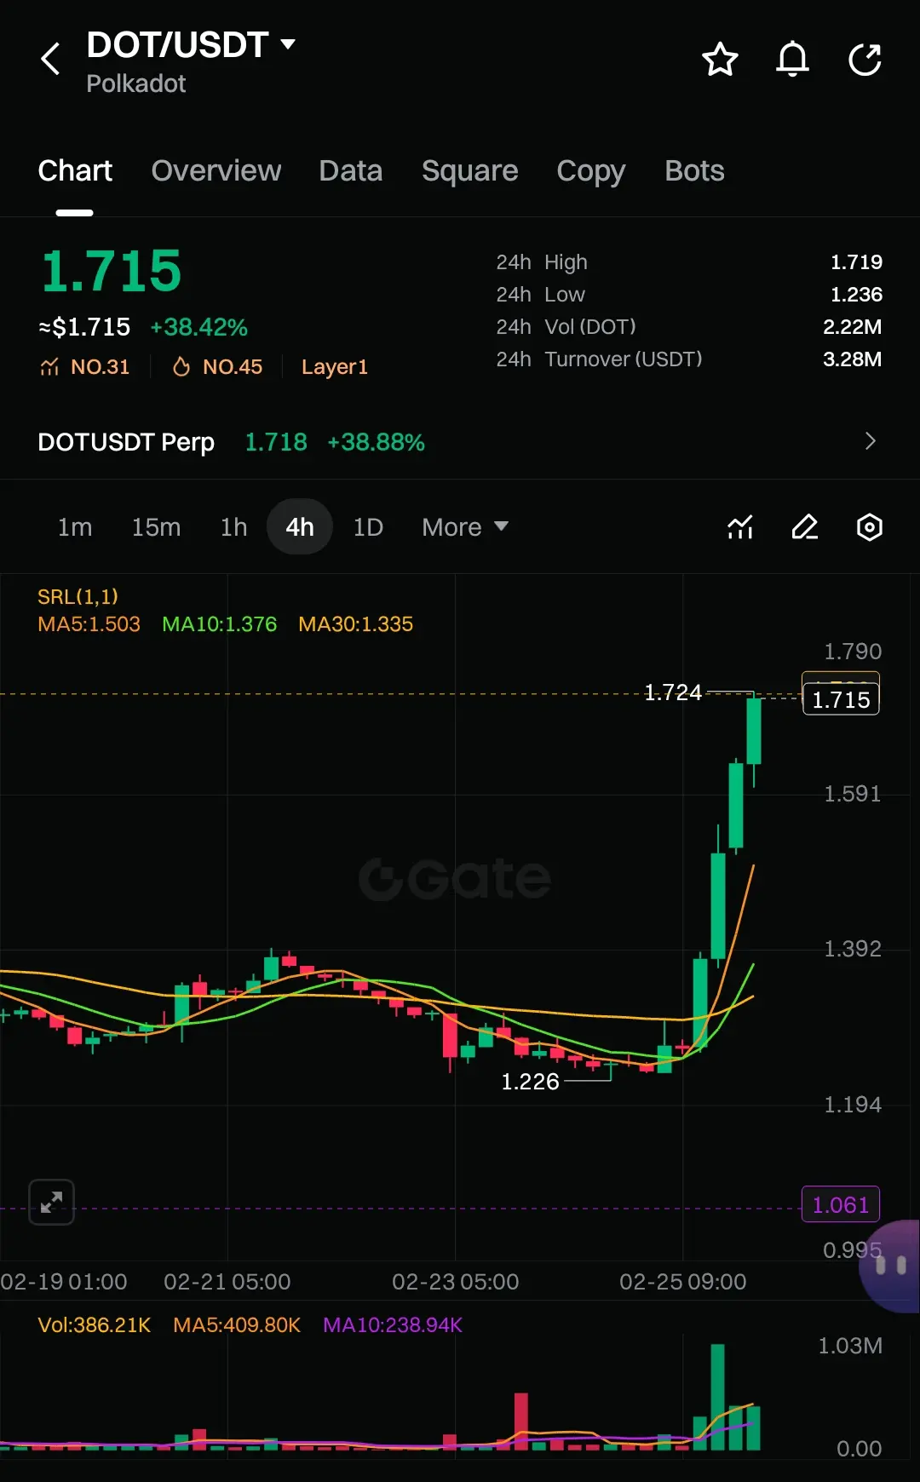The width and height of the screenshot is (920, 1482).
Task: Tap the large 1.715 price
Action: pos(111,271)
